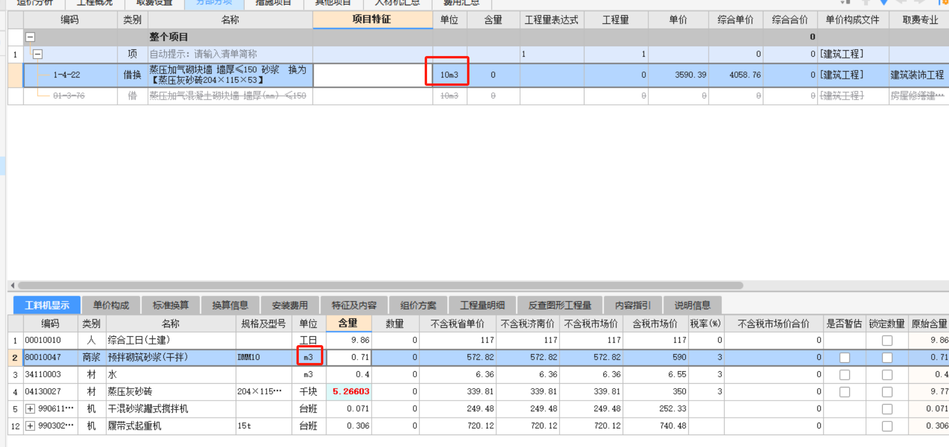This screenshot has height=447, width=949.
Task: Open the 单价构成 tab
Action: coord(111,305)
